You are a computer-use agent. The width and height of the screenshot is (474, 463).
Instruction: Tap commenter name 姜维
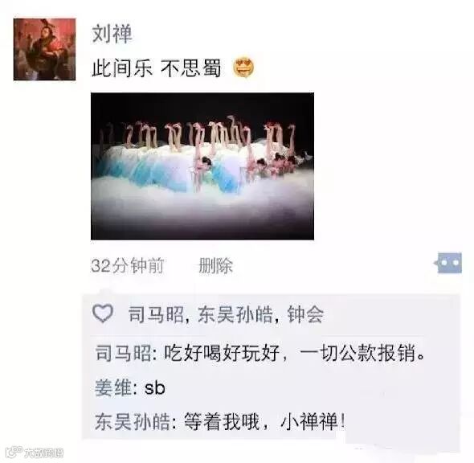coord(113,387)
